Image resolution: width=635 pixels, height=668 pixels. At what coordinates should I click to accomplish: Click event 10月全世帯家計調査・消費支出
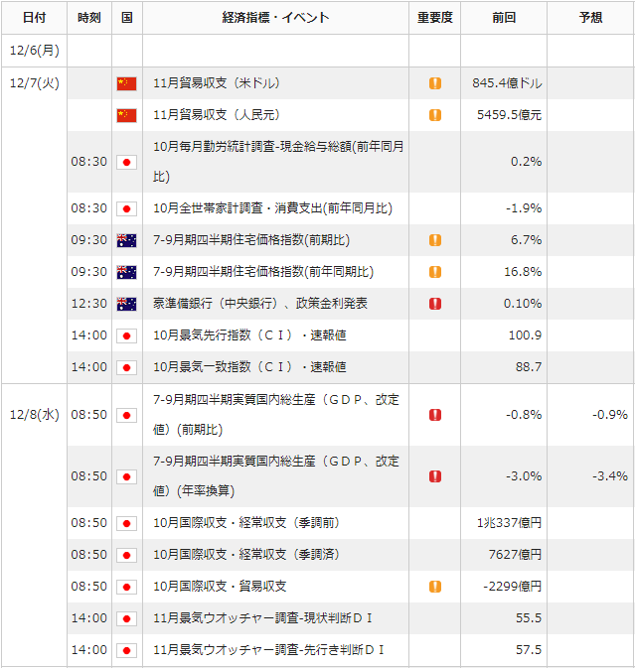pyautogui.click(x=272, y=208)
